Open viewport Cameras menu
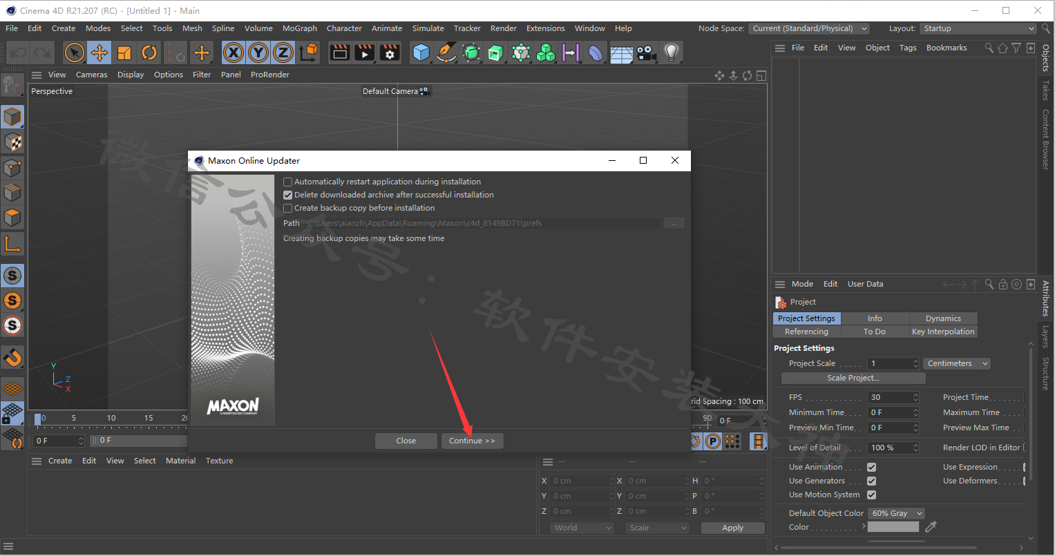Image resolution: width=1055 pixels, height=556 pixels. 92,75
